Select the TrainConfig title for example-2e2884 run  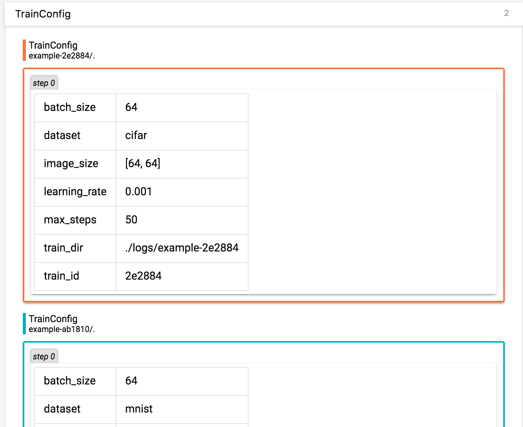point(53,45)
